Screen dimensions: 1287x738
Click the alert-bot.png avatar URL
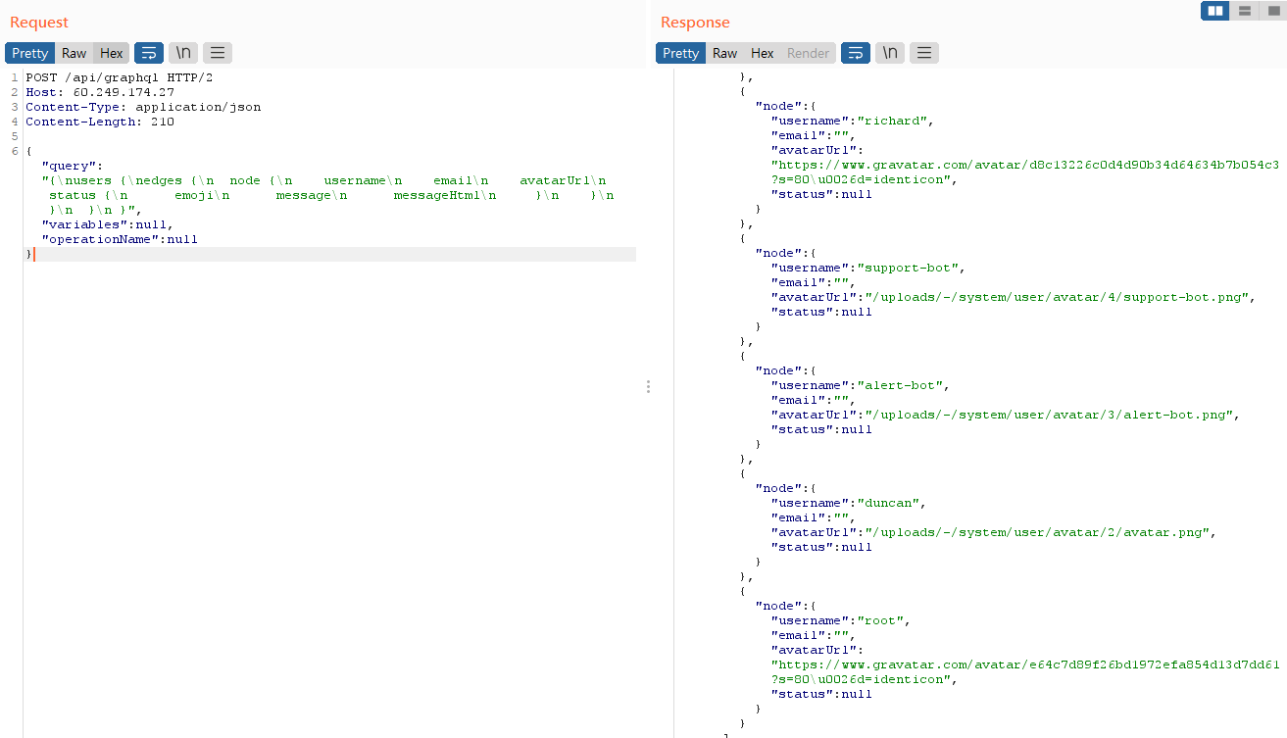[1049, 416]
